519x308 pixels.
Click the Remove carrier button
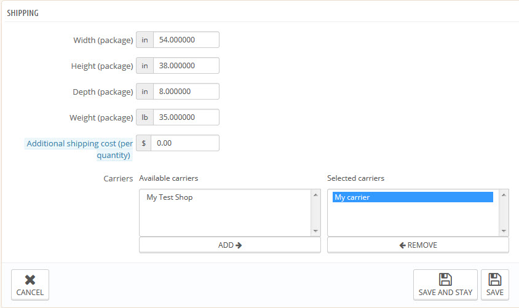418,245
